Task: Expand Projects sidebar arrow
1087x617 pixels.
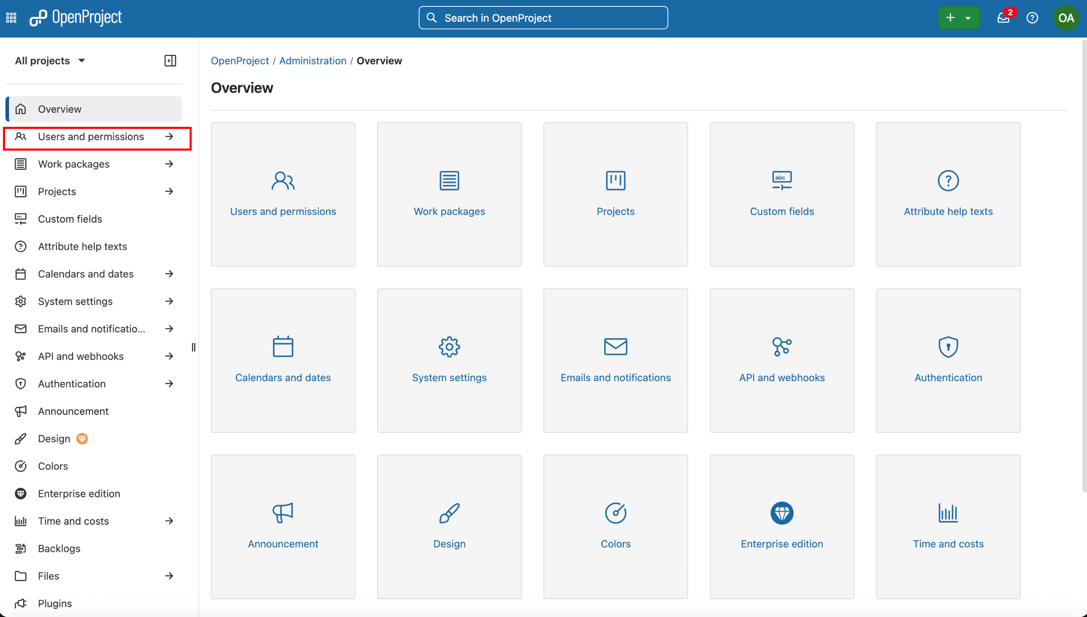Action: (169, 191)
